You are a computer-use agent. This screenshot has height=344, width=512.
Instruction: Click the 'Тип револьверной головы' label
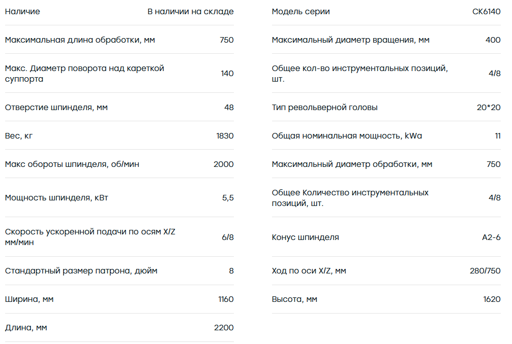[324, 107]
